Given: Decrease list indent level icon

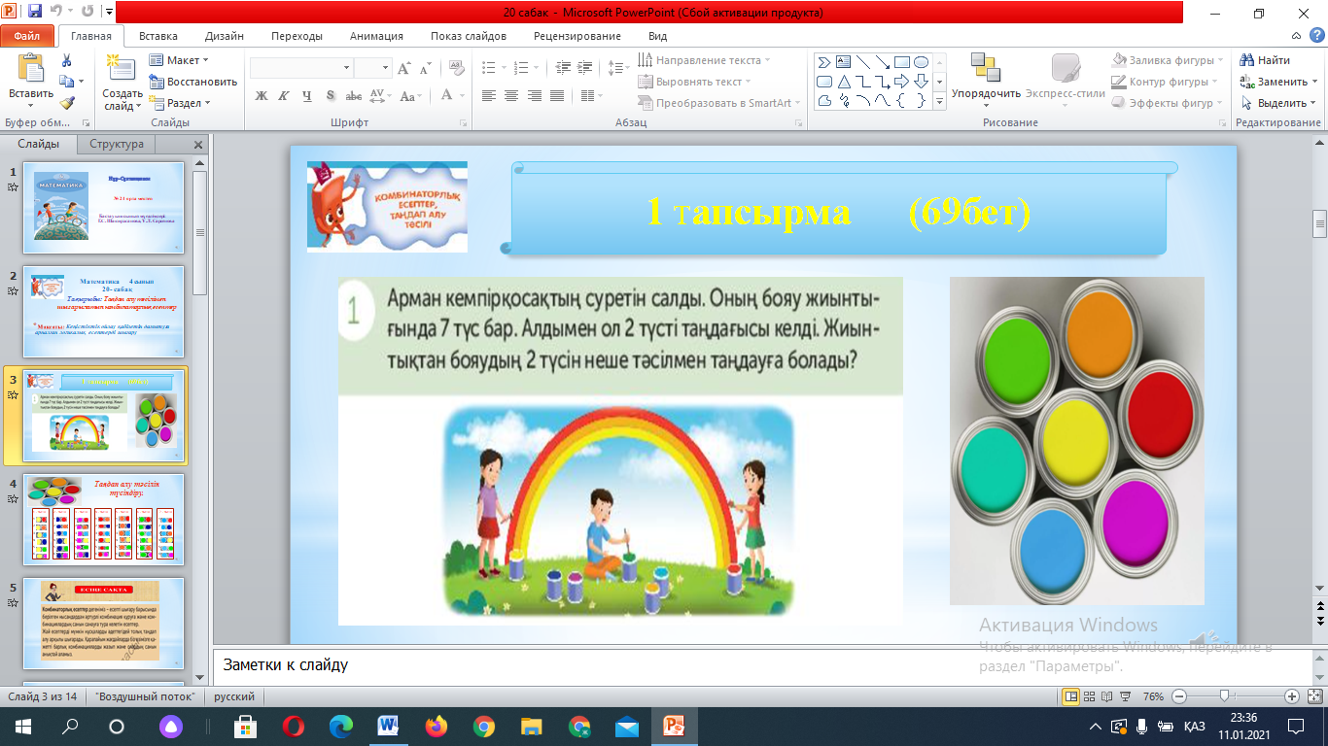Looking at the screenshot, I should click(x=562, y=68).
